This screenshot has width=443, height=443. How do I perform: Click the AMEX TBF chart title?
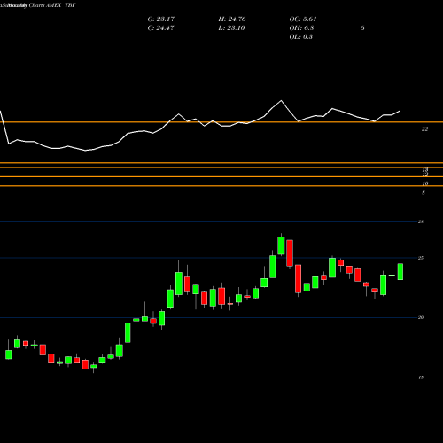pos(38,5)
